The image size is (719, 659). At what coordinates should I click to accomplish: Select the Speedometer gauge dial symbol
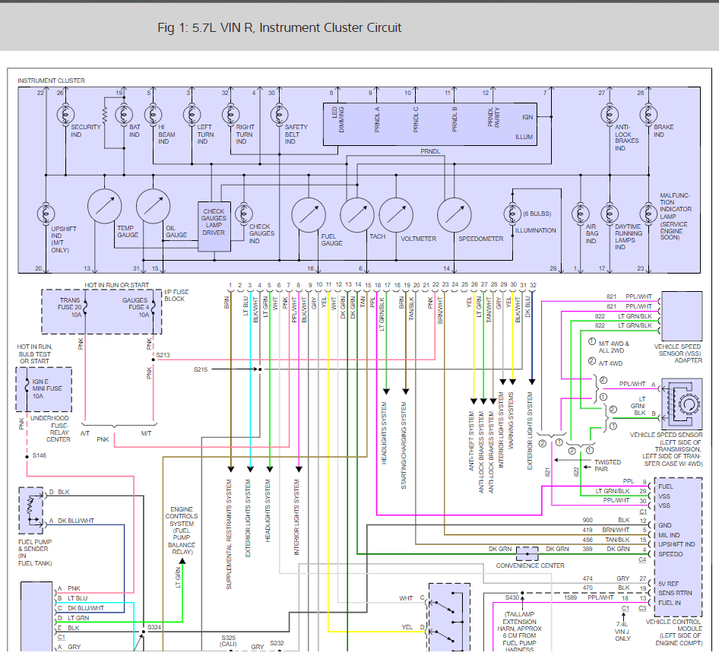pos(455,215)
